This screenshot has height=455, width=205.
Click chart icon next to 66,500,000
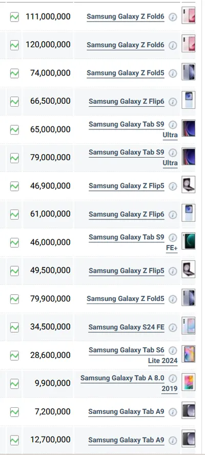click(14, 102)
